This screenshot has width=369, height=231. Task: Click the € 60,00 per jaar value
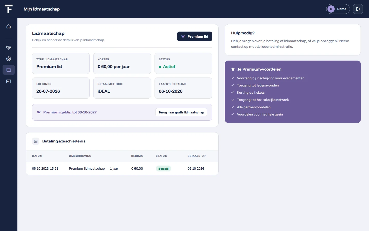point(114,67)
